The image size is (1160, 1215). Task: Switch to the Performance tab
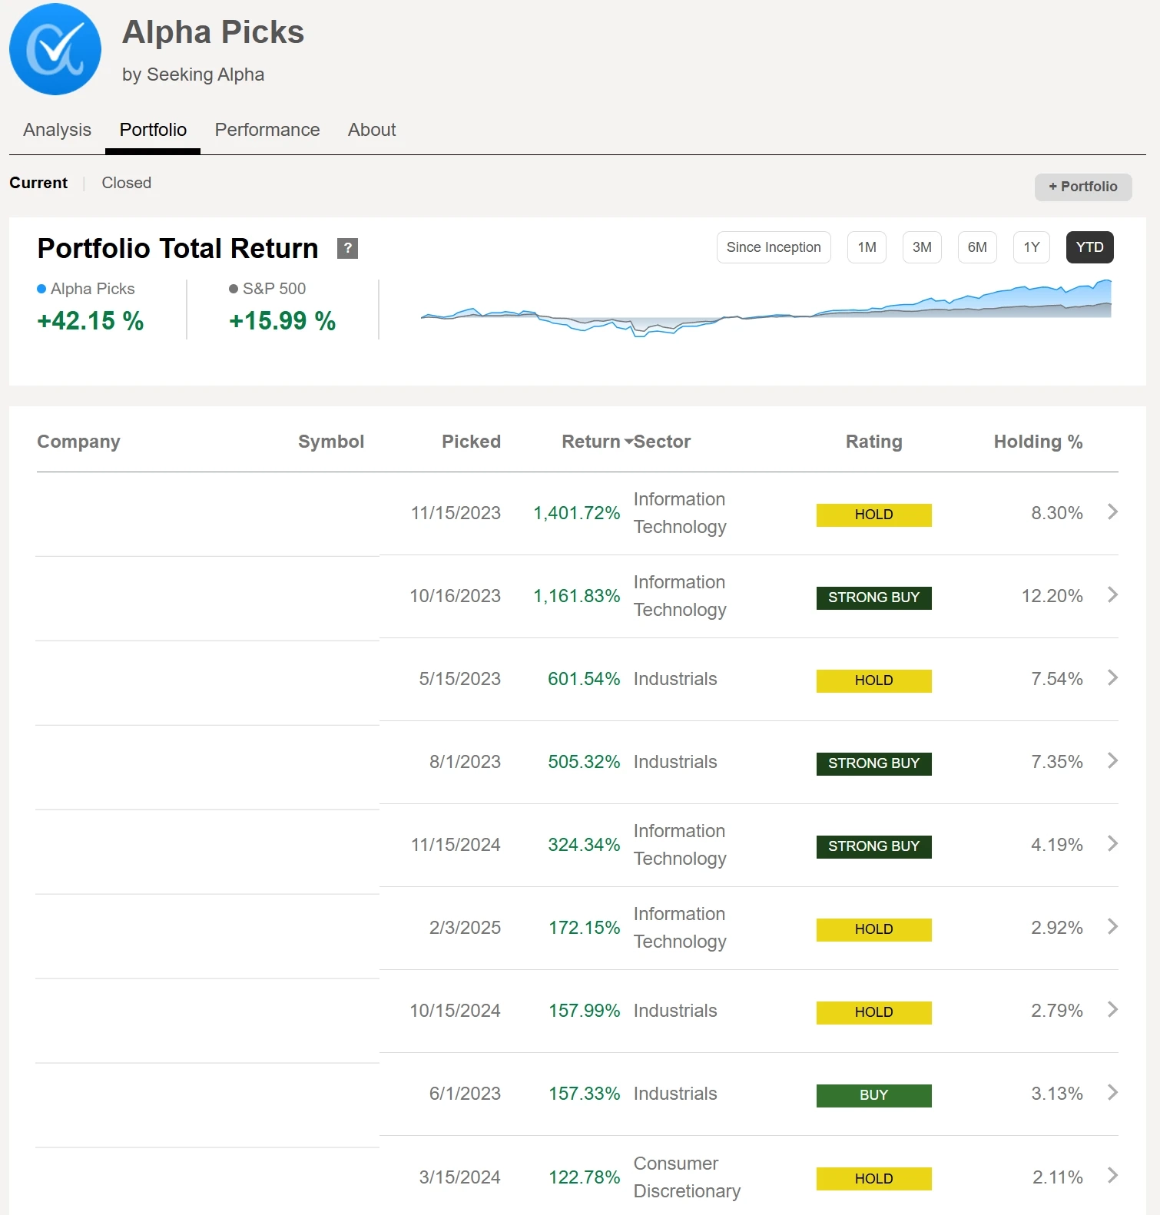tap(267, 130)
